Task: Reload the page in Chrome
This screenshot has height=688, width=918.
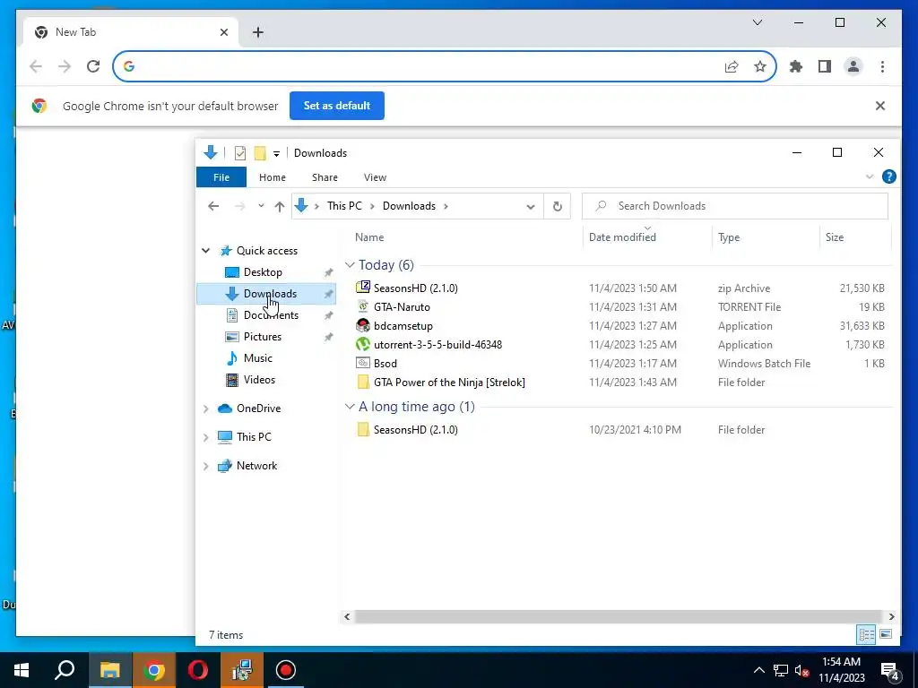Action: pos(93,66)
